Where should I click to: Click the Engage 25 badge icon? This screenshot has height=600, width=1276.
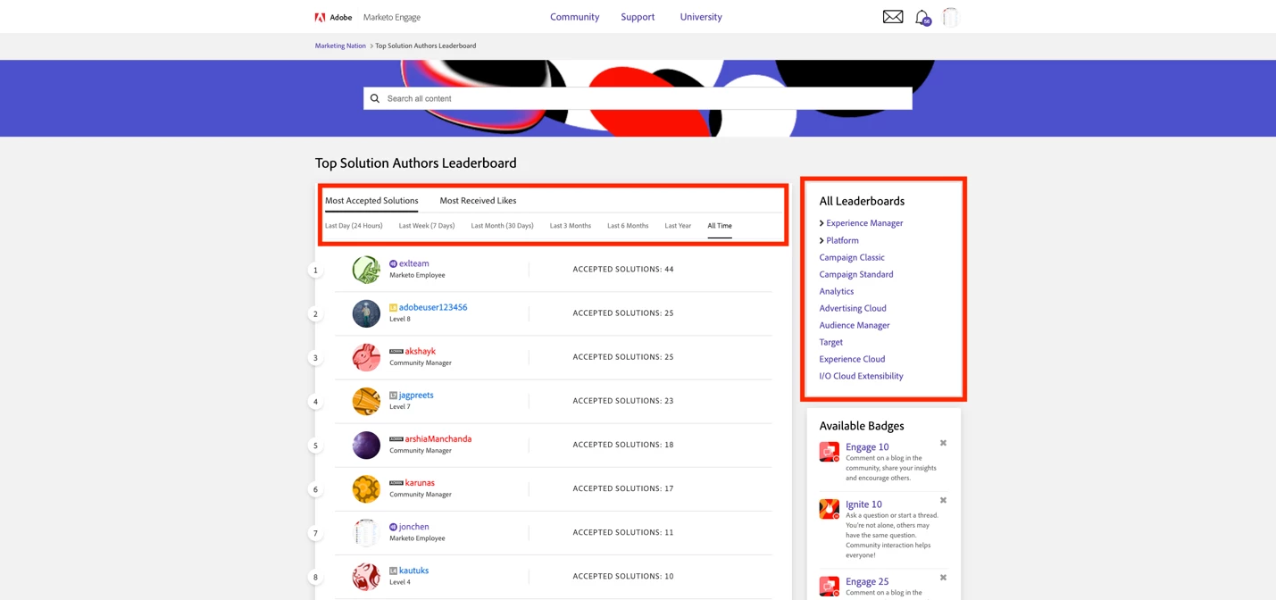coord(830,586)
